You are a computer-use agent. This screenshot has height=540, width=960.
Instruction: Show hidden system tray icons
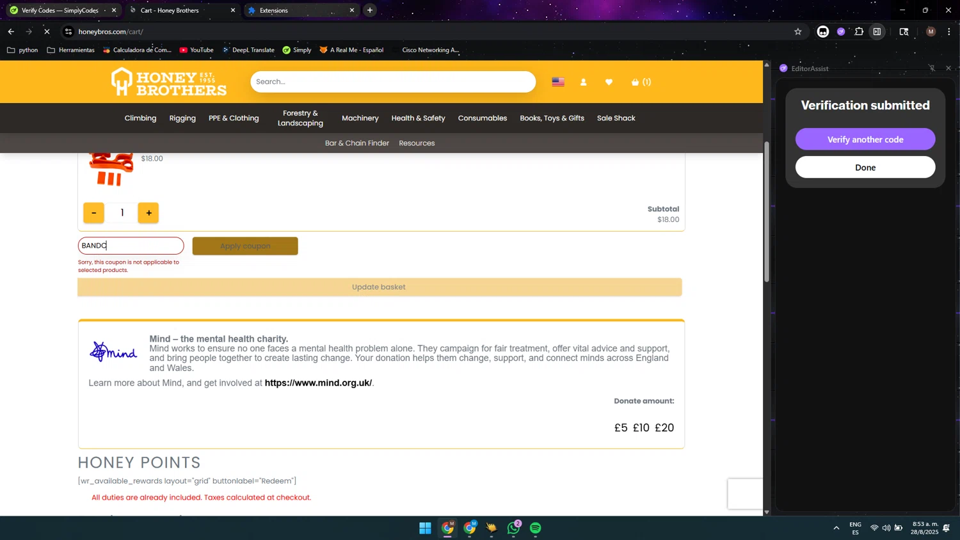coord(836,528)
